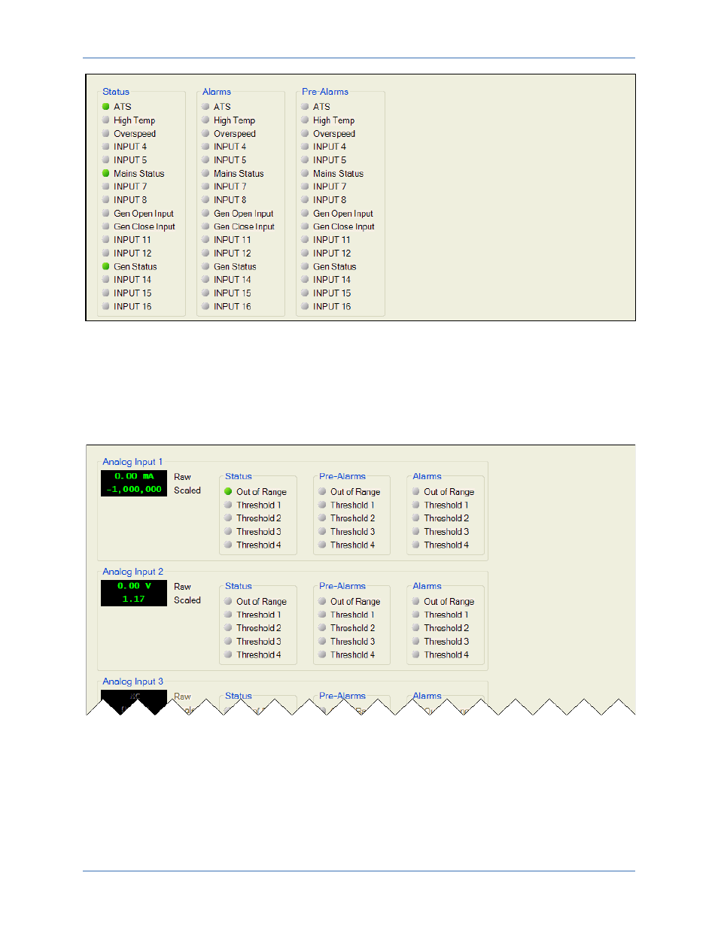Click the High Temp LED under Pre-Alarms

coord(305,120)
